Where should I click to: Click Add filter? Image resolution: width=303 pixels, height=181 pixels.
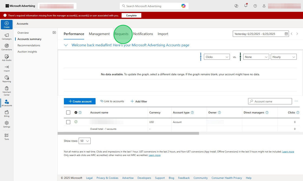(x=139, y=101)
